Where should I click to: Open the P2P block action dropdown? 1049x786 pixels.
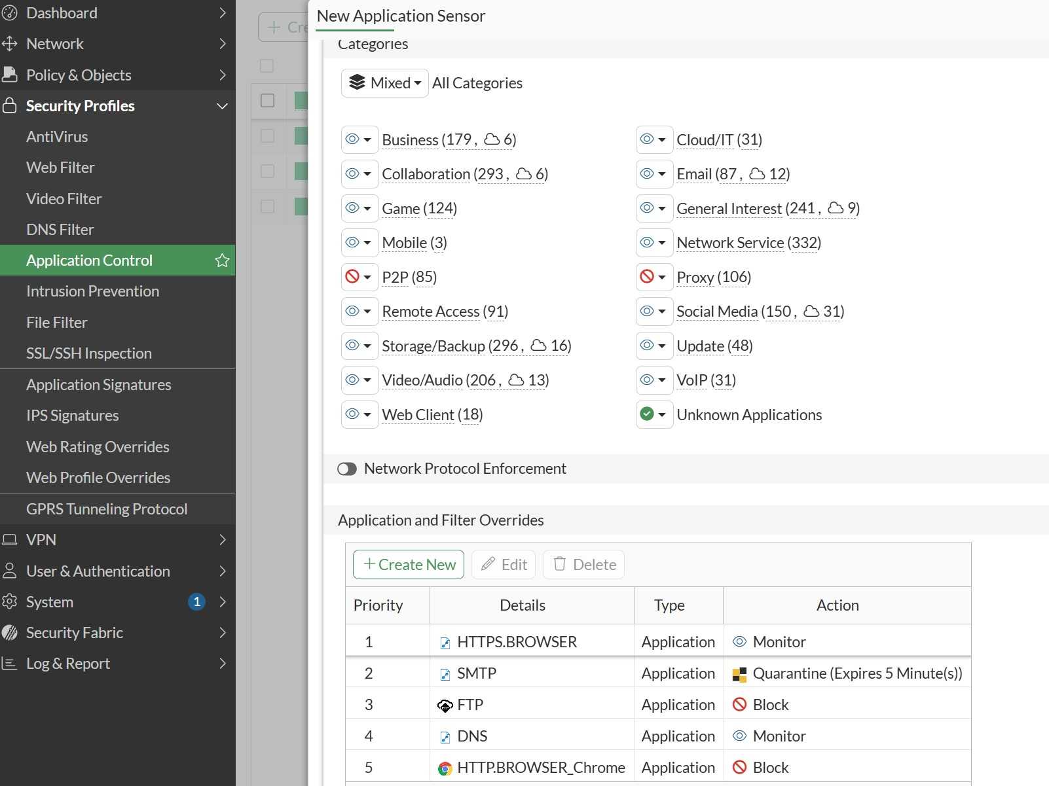tap(359, 277)
